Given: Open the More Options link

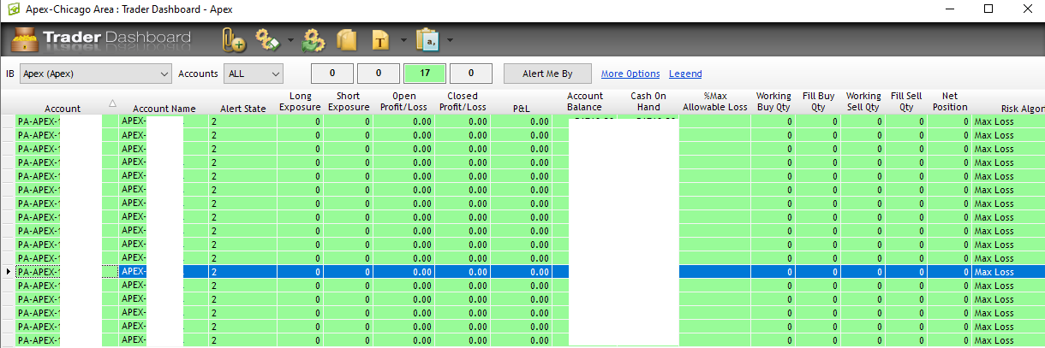Looking at the screenshot, I should coord(630,74).
